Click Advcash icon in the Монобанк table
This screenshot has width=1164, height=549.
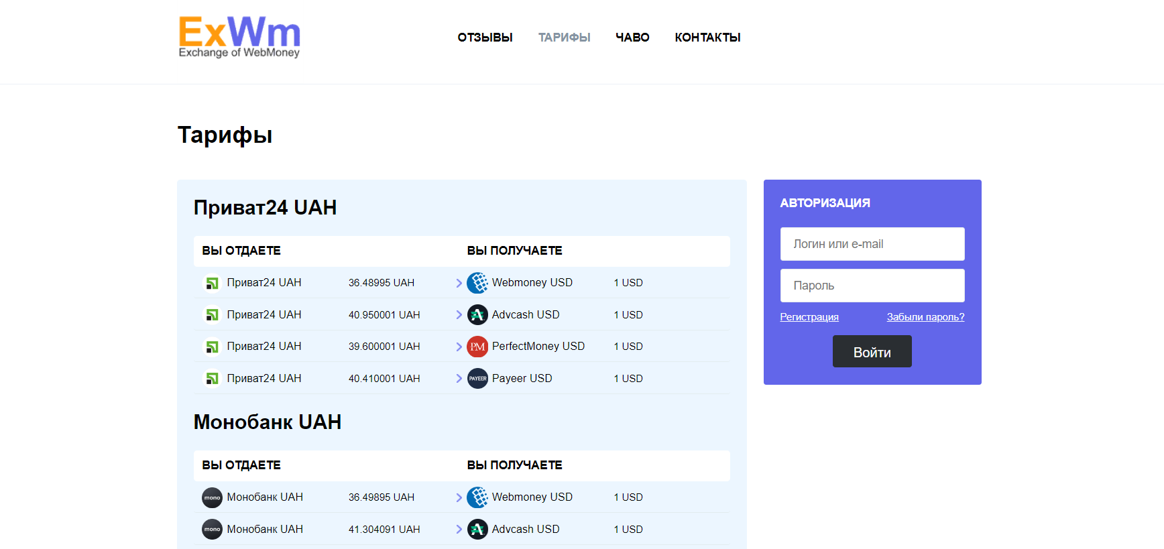(x=477, y=529)
